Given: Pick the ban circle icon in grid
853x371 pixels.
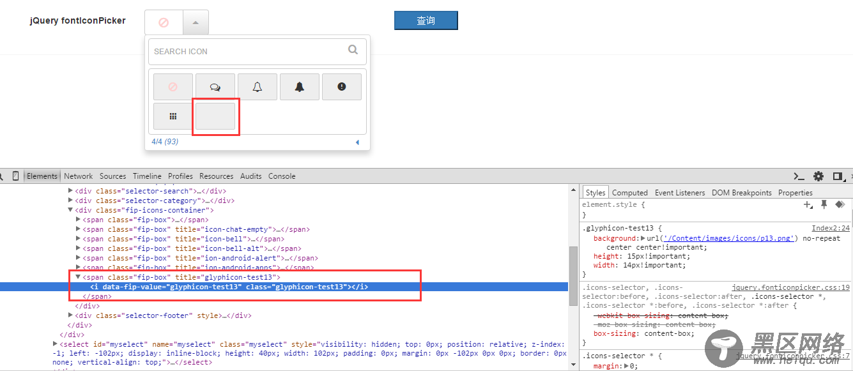Looking at the screenshot, I should tap(173, 87).
